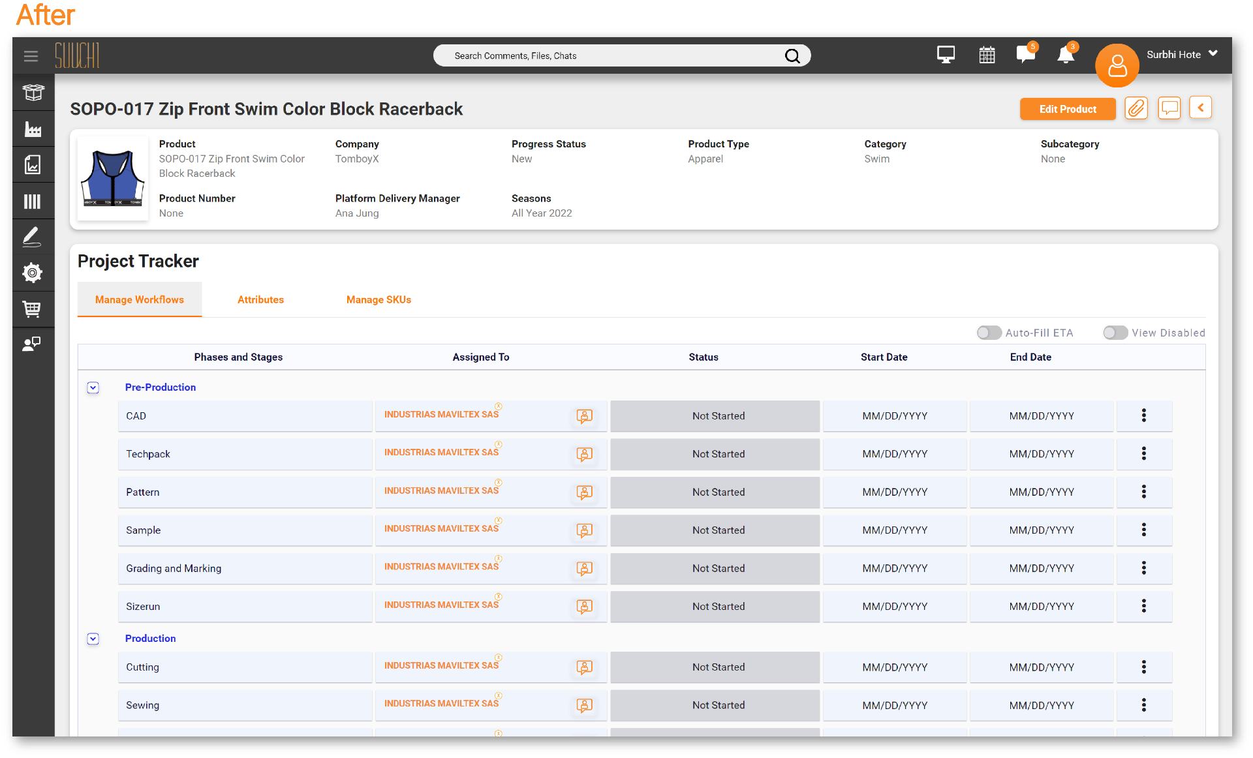Viewport: 1253px width, 758px height.
Task: Set end date for Techpack row
Action: pos(1042,453)
